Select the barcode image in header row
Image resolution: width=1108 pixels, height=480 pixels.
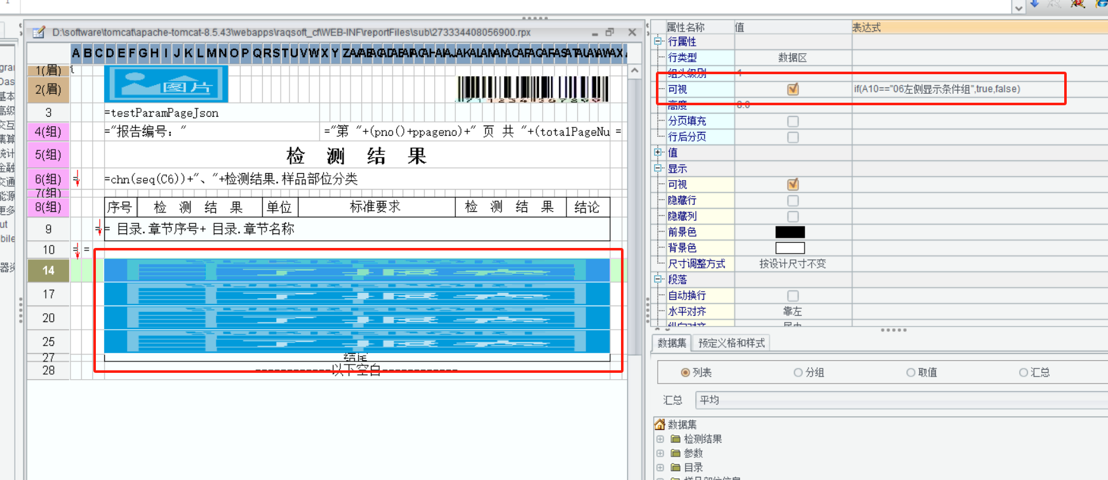point(533,89)
